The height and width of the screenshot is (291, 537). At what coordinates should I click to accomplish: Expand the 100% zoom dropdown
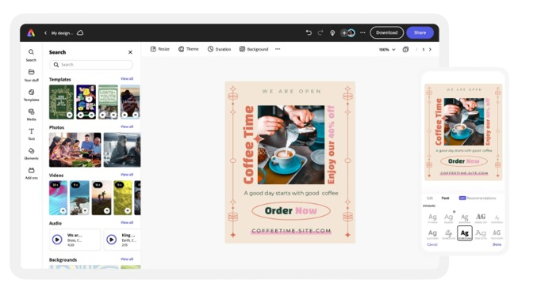point(387,50)
